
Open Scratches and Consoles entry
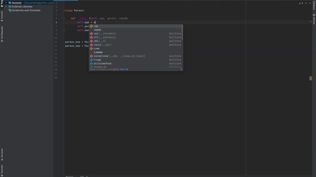[26, 10]
